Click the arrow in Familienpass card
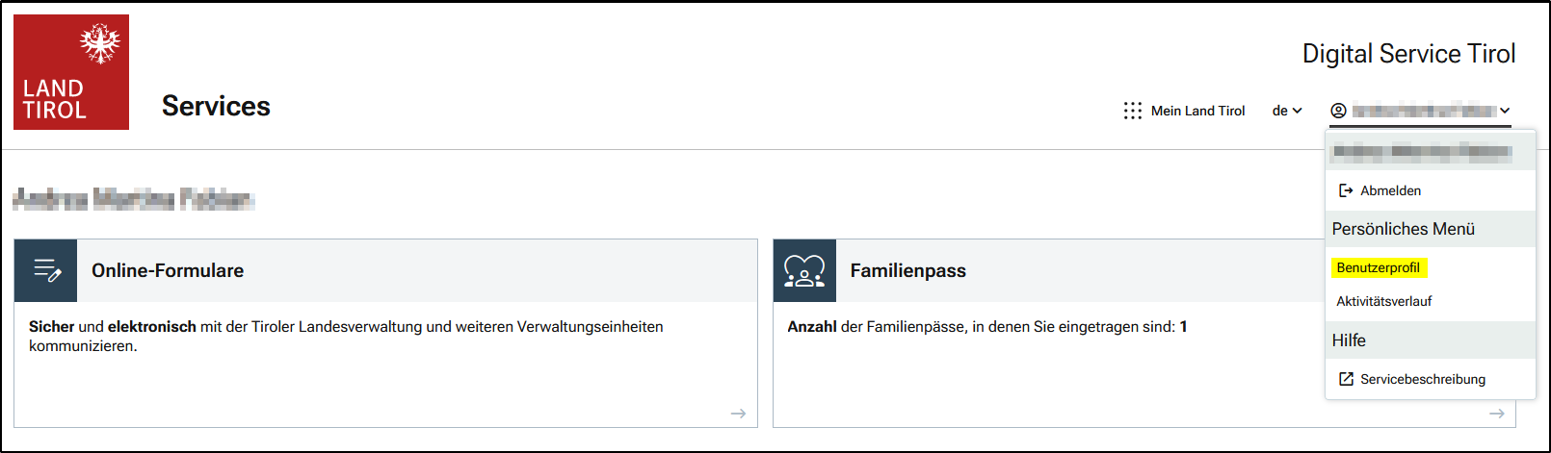Viewport: 1551px width, 453px height. click(1496, 414)
